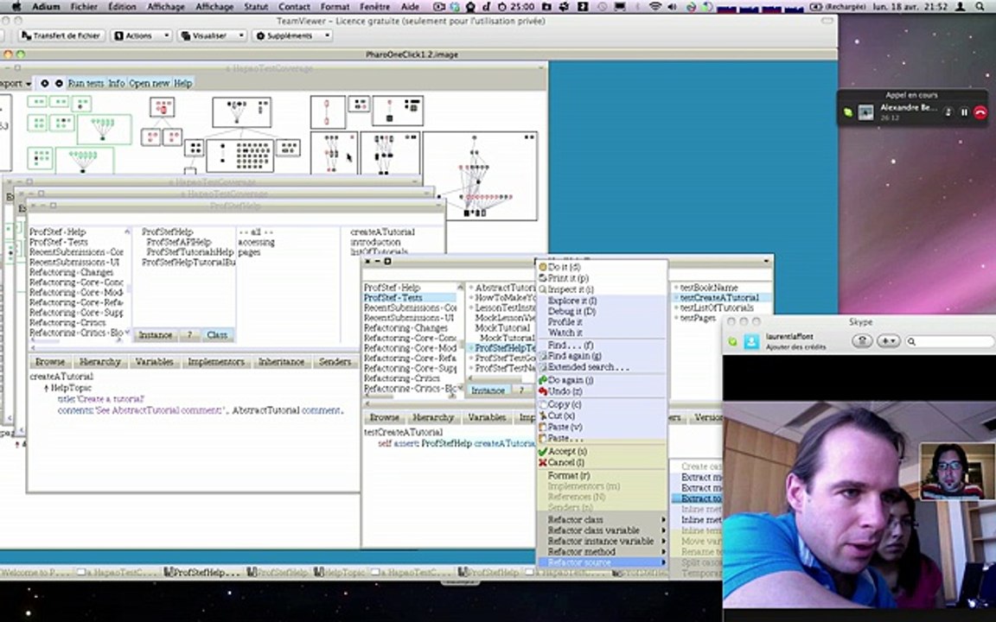Open the TeamViewer Actions dropdown
The height and width of the screenshot is (622, 996).
coord(143,35)
